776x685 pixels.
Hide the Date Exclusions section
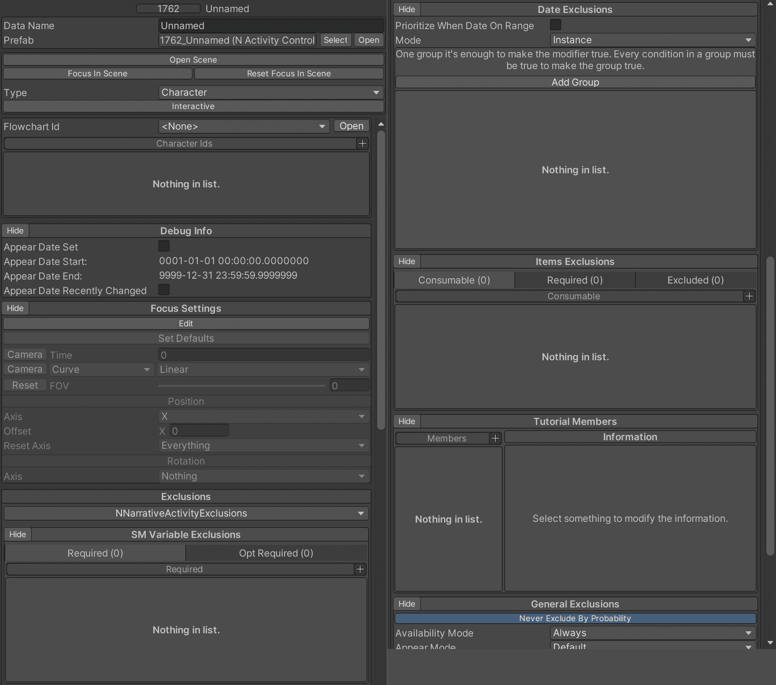pyautogui.click(x=407, y=9)
